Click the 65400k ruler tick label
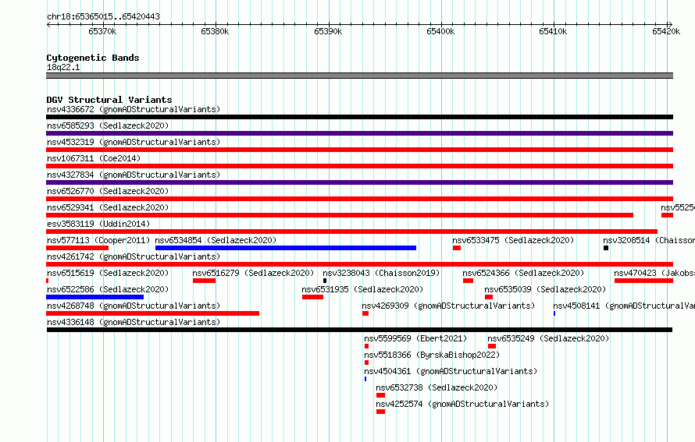The width and height of the screenshot is (695, 442). (x=440, y=31)
